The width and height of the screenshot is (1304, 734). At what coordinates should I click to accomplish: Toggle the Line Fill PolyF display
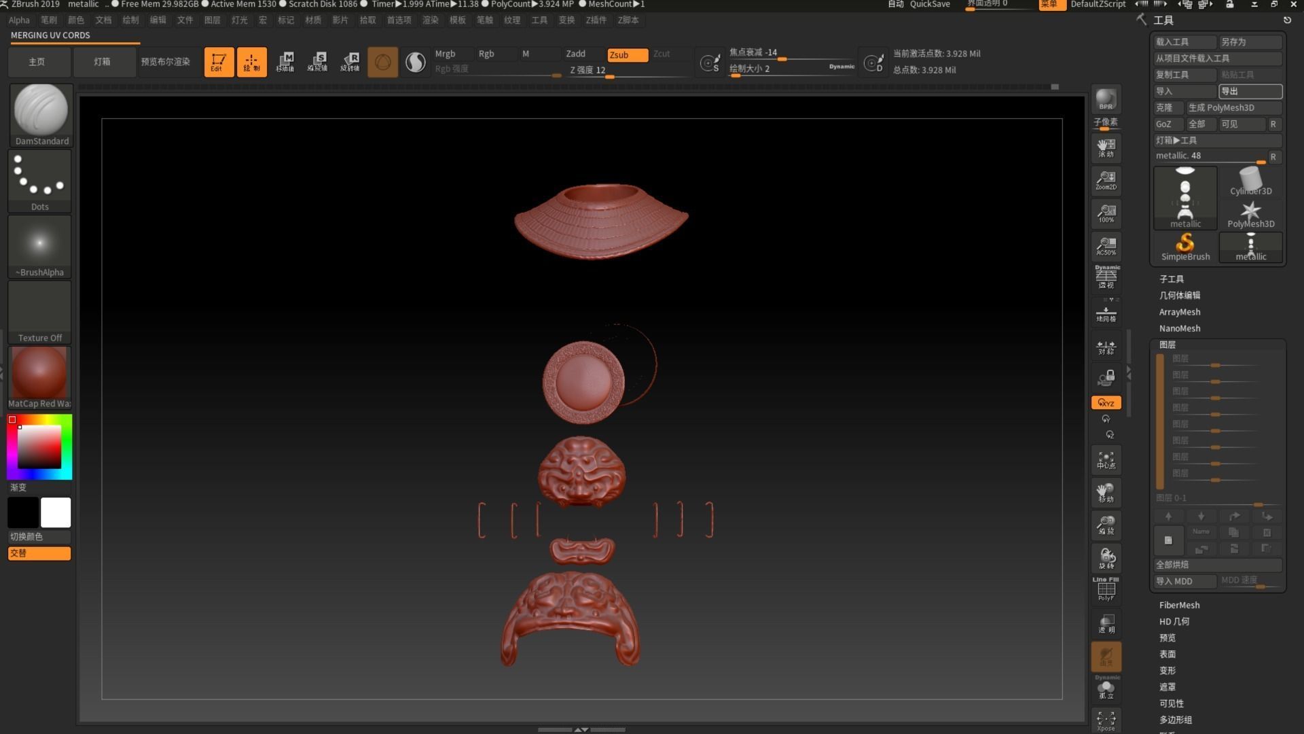point(1106,589)
